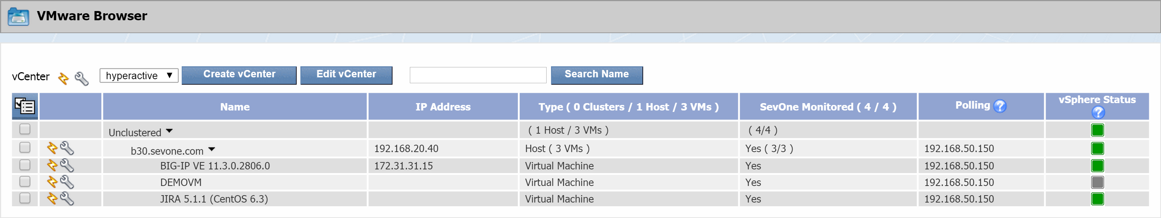Click the Polling column header text
1161x218 pixels.
pos(973,105)
